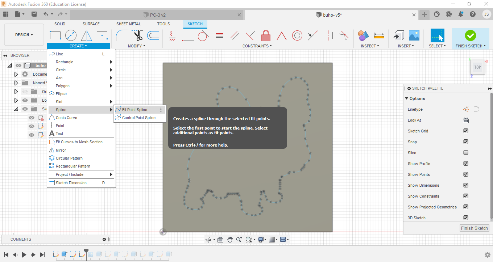493x262 pixels.
Task: Open Fit Point Spline options three-dot button
Action: click(161, 110)
